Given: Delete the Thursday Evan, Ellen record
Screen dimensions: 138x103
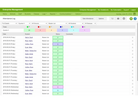Looking at the screenshot, I should (x=132, y=71).
